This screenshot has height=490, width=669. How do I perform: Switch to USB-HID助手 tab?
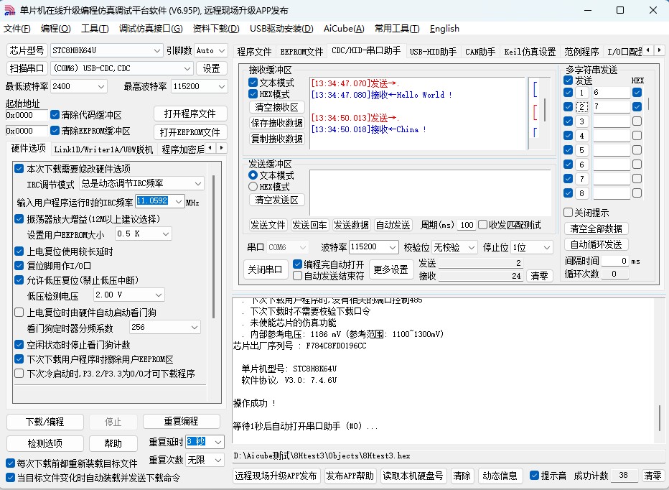coord(433,52)
